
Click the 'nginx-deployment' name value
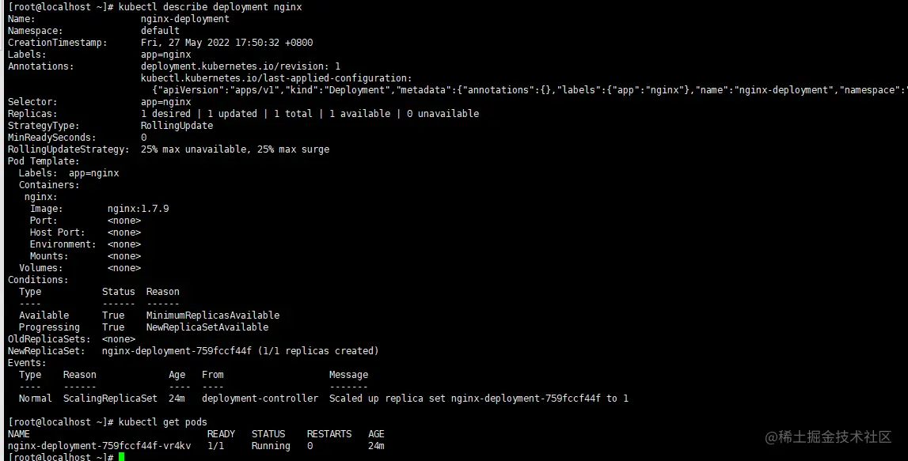pyautogui.click(x=185, y=19)
